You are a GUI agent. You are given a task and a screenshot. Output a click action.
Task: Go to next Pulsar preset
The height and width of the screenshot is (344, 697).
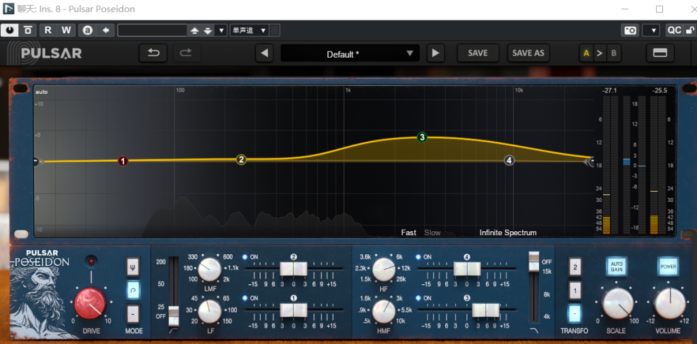pyautogui.click(x=436, y=53)
